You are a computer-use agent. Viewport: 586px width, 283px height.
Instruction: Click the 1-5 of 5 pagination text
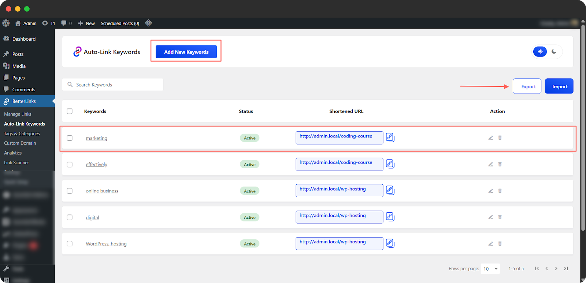click(x=516, y=269)
